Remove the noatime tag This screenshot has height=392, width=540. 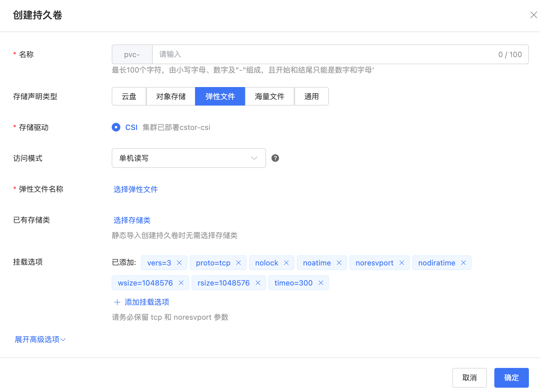(x=339, y=263)
